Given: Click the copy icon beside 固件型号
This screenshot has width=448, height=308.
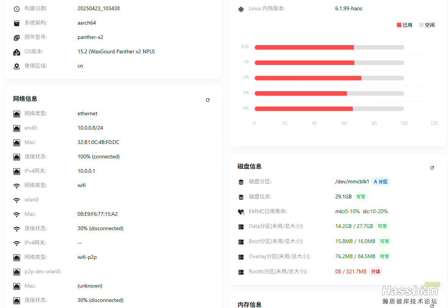Looking at the screenshot, I should [x=17, y=38].
